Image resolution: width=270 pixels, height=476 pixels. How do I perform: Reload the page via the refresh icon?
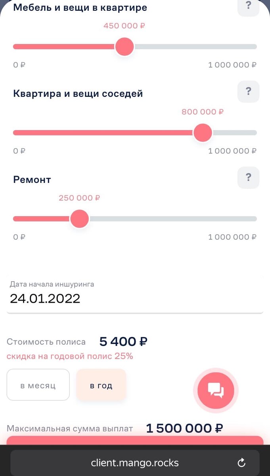pos(241,462)
